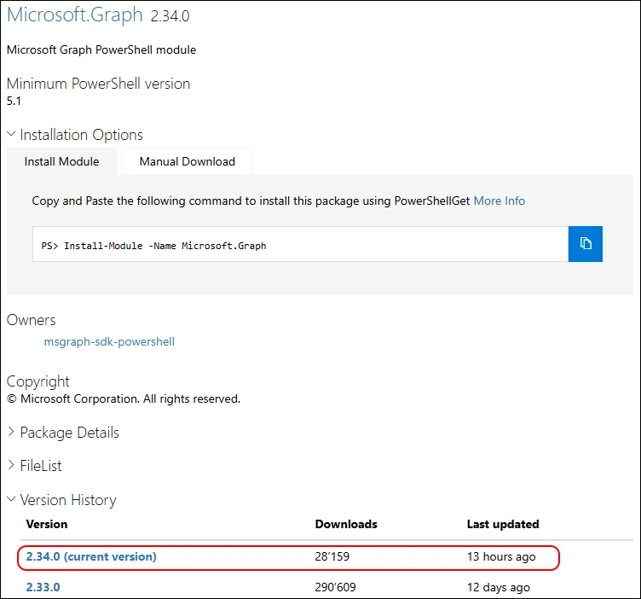The height and width of the screenshot is (599, 641).
Task: Click inside the Install-Module command box
Action: coord(300,245)
